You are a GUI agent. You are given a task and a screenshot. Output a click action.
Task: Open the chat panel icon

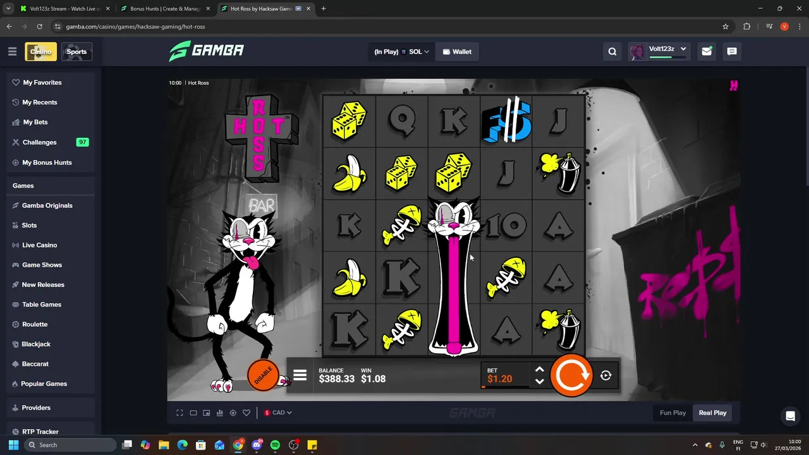tap(732, 52)
